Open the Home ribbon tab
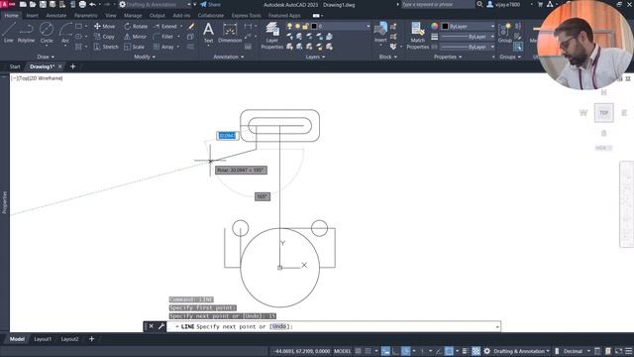Viewport: 634px width, 357px height. 11,16
